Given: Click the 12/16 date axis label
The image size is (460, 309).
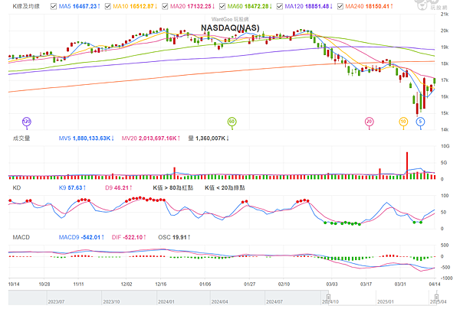Looking at the screenshot, I should coord(161,284).
